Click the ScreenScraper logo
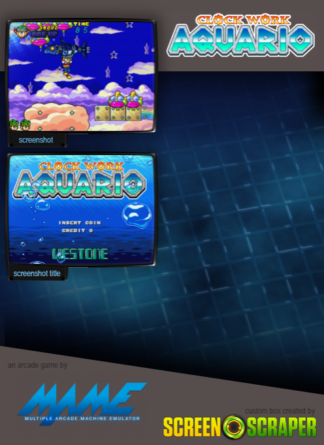Viewport: 324px width, 445px height. (x=240, y=427)
